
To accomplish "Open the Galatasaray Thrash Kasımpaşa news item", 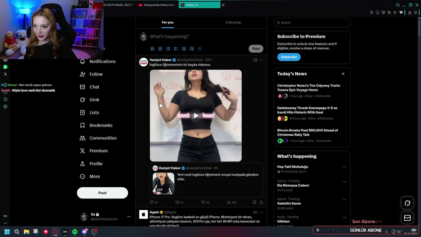I will pos(307,110).
